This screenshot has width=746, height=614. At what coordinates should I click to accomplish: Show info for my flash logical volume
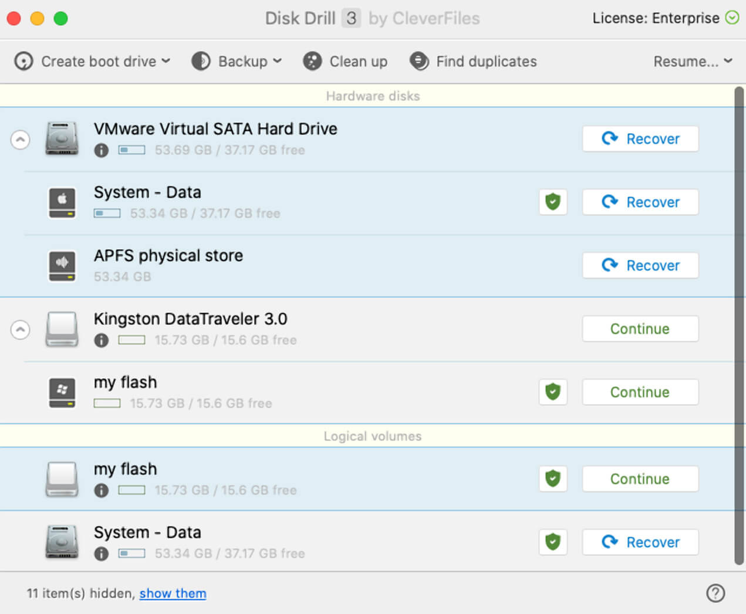[101, 491]
